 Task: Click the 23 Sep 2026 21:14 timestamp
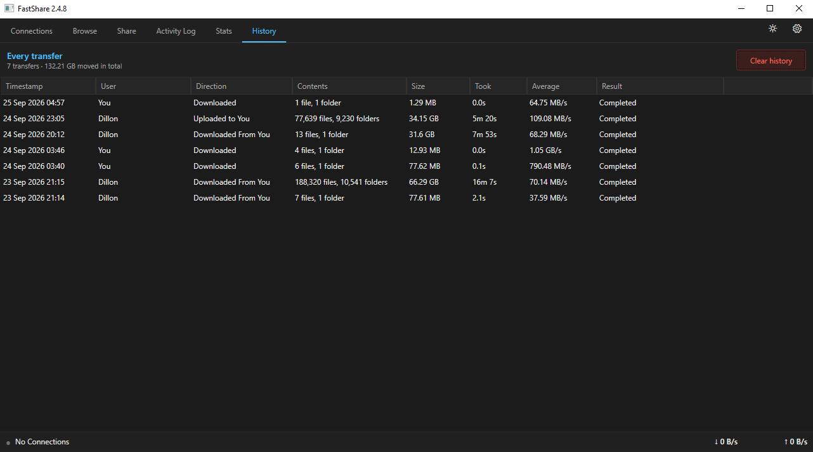coord(34,198)
